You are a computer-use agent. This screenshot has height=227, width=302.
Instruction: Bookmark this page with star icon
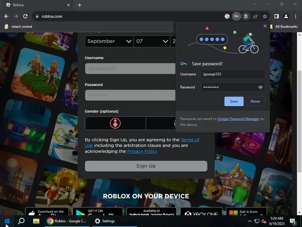pyautogui.click(x=265, y=17)
